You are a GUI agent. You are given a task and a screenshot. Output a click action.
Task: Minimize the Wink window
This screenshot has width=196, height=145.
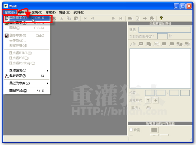pyautogui.click(x=177, y=6)
